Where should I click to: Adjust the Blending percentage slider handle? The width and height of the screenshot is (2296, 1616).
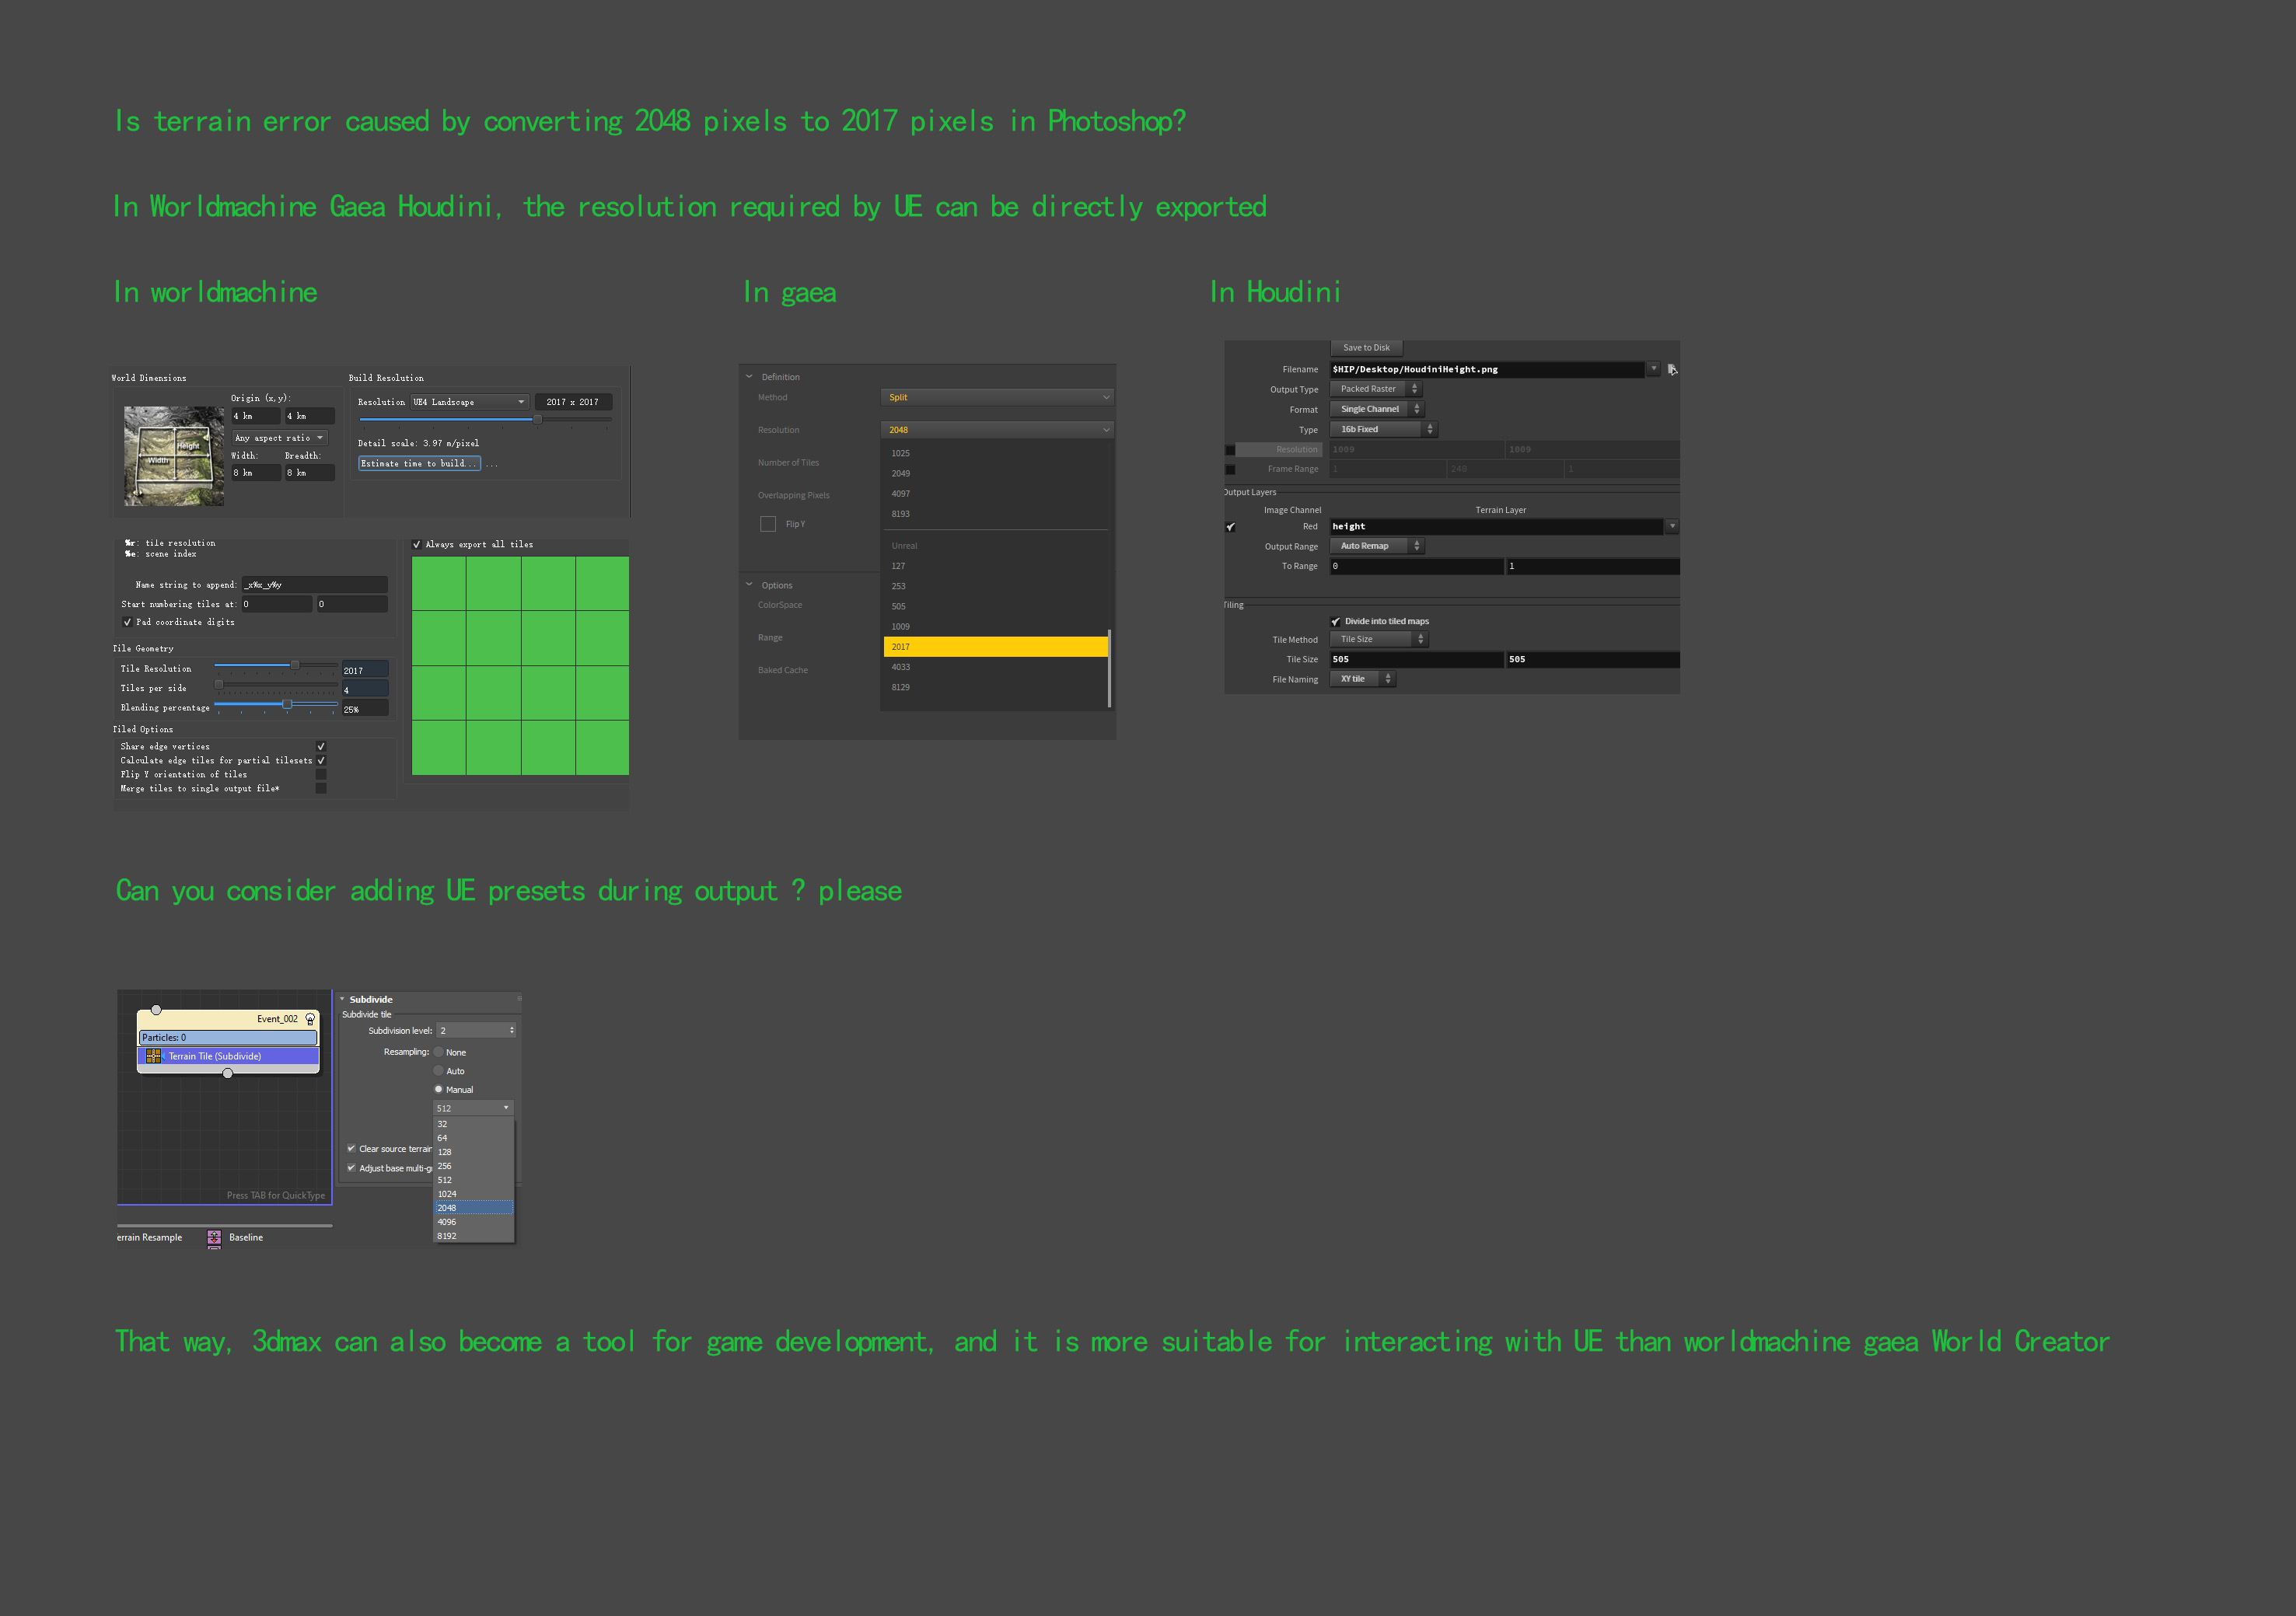point(287,704)
